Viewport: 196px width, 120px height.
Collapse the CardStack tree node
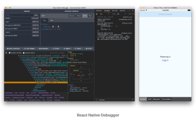23,62
